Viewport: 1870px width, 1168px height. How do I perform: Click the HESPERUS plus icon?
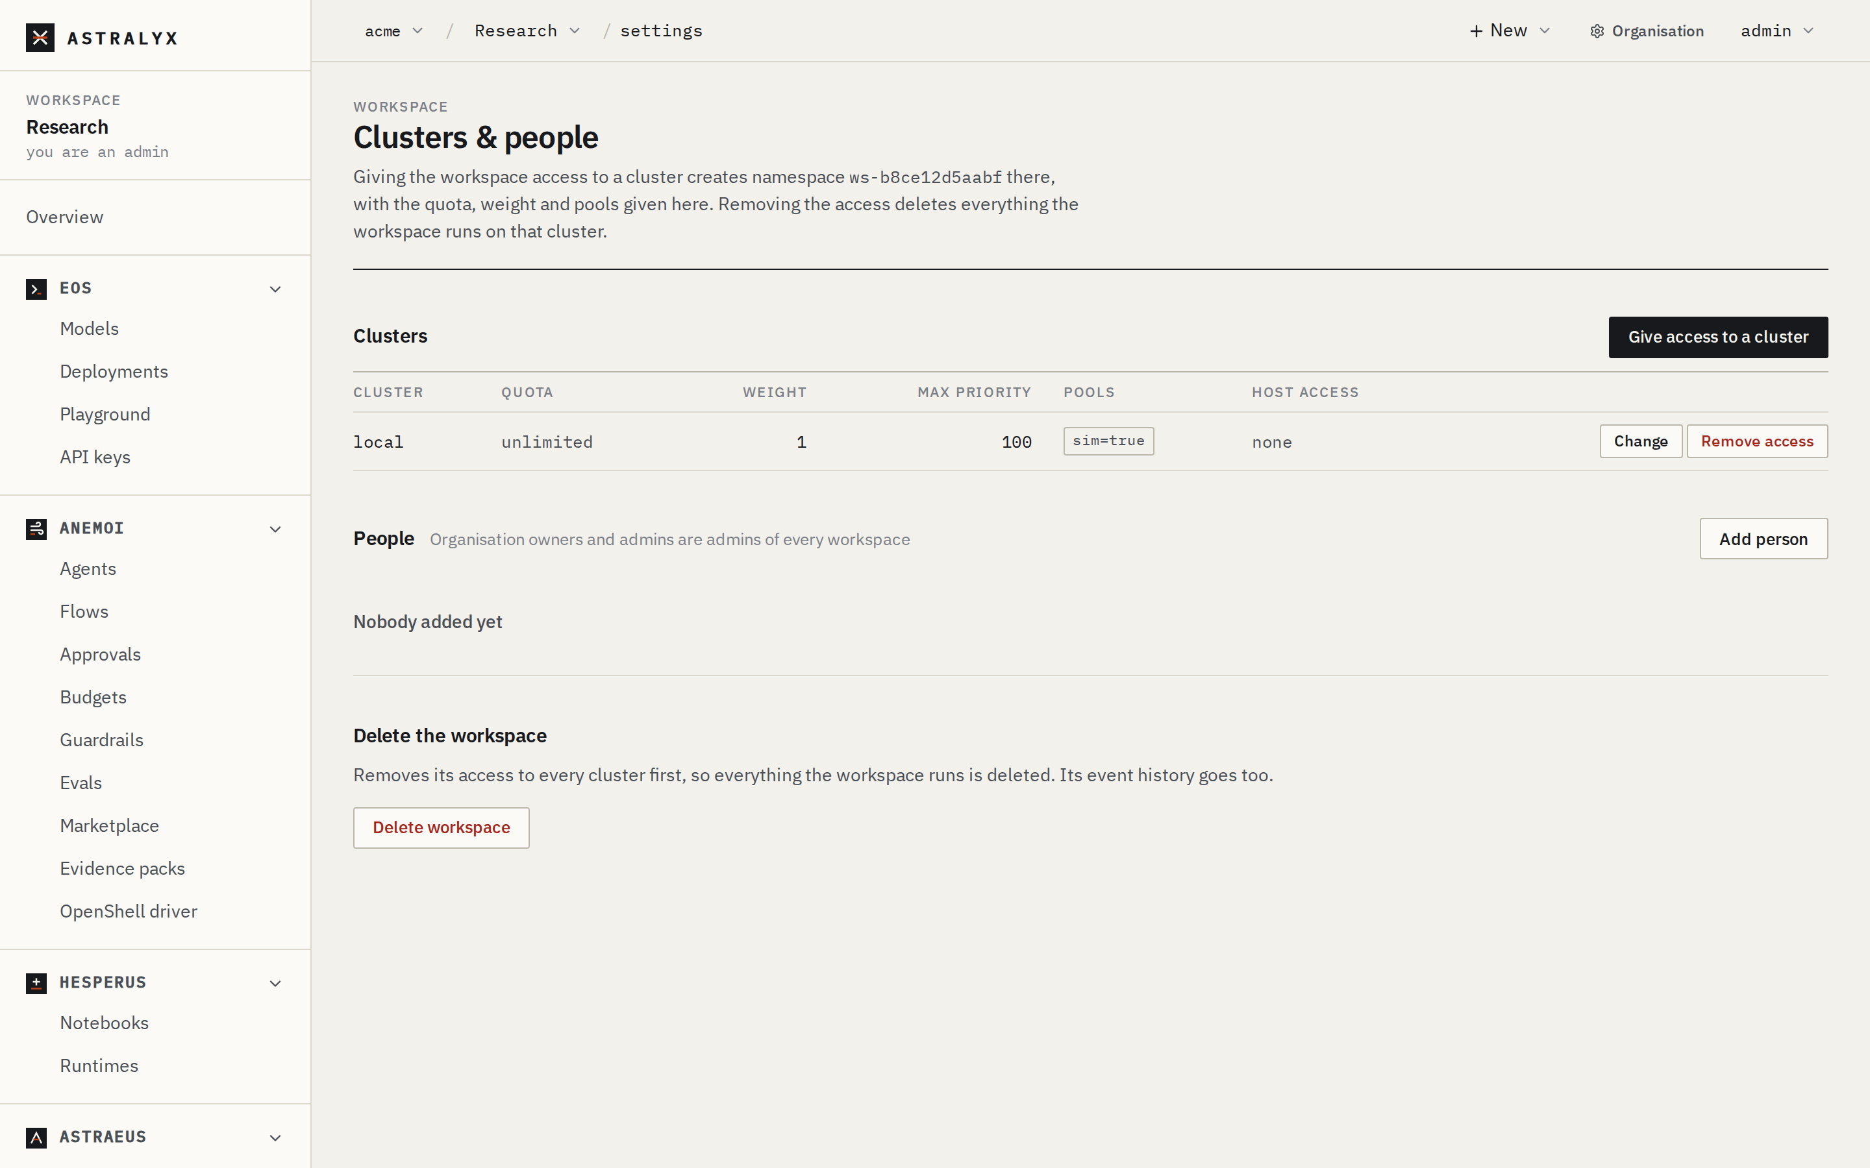pos(36,983)
